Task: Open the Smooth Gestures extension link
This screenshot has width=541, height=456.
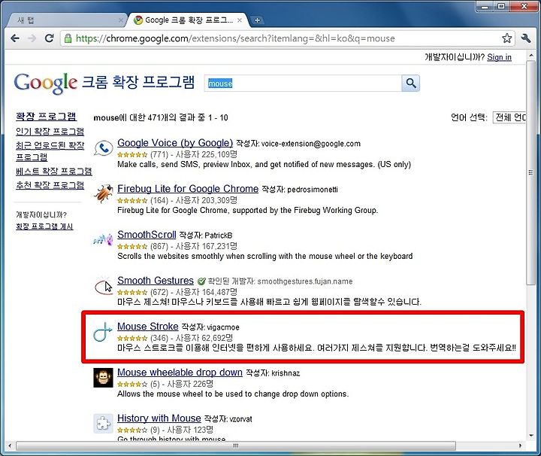Action: point(156,281)
